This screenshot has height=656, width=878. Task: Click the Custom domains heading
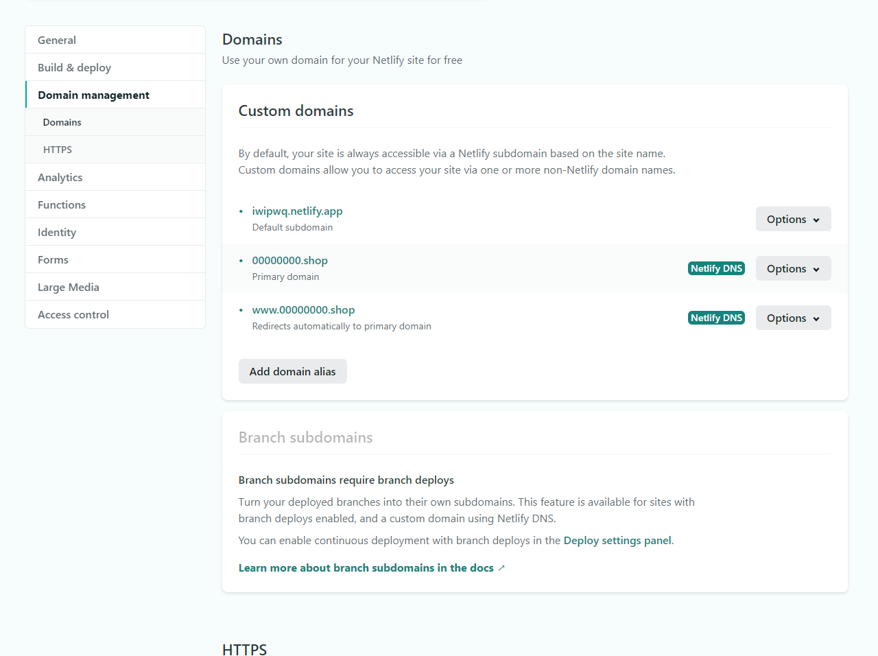pyautogui.click(x=296, y=111)
